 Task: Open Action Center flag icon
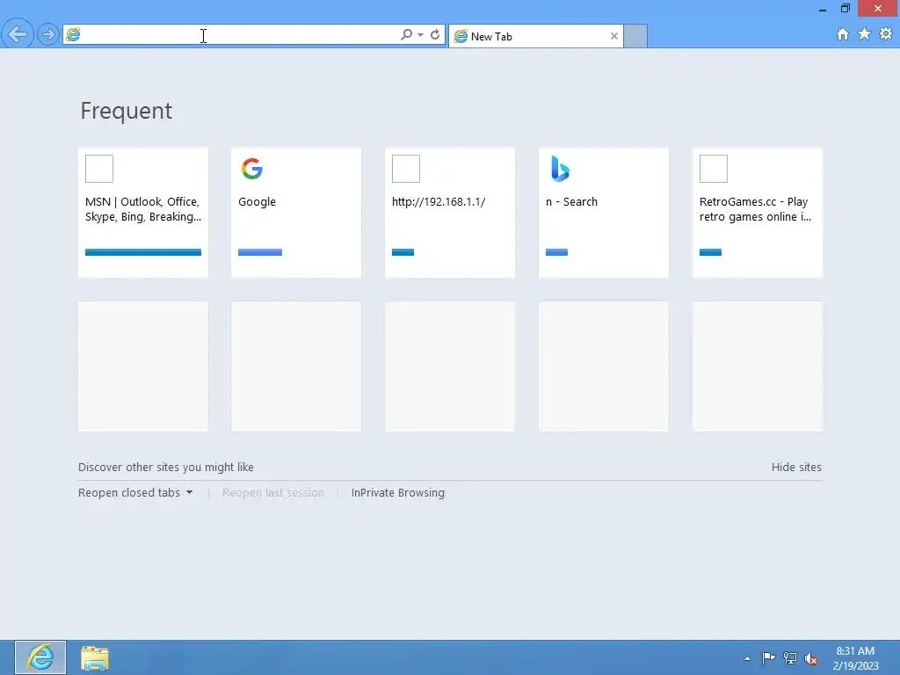(768, 657)
